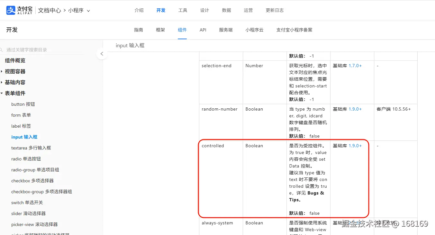Click the input 输入框 page heading
The height and width of the screenshot is (235, 435).
130,46
